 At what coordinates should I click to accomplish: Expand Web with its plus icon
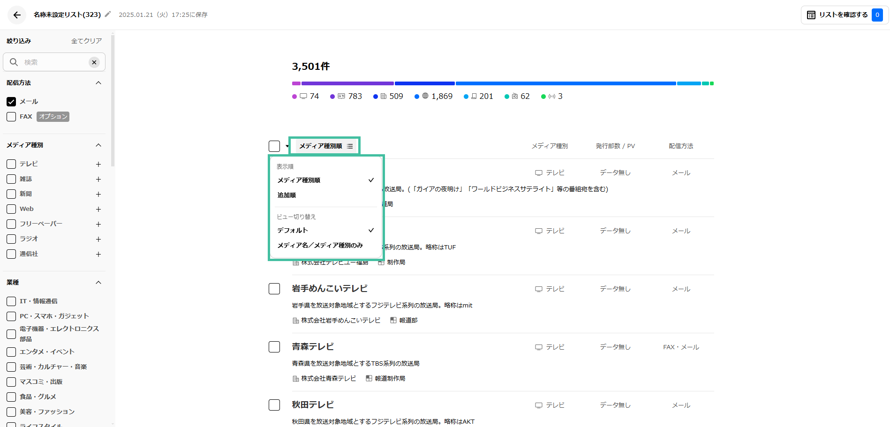(x=98, y=209)
